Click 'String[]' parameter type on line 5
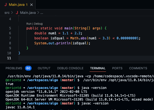This screenshot has width=154, height=110. tap(82, 28)
